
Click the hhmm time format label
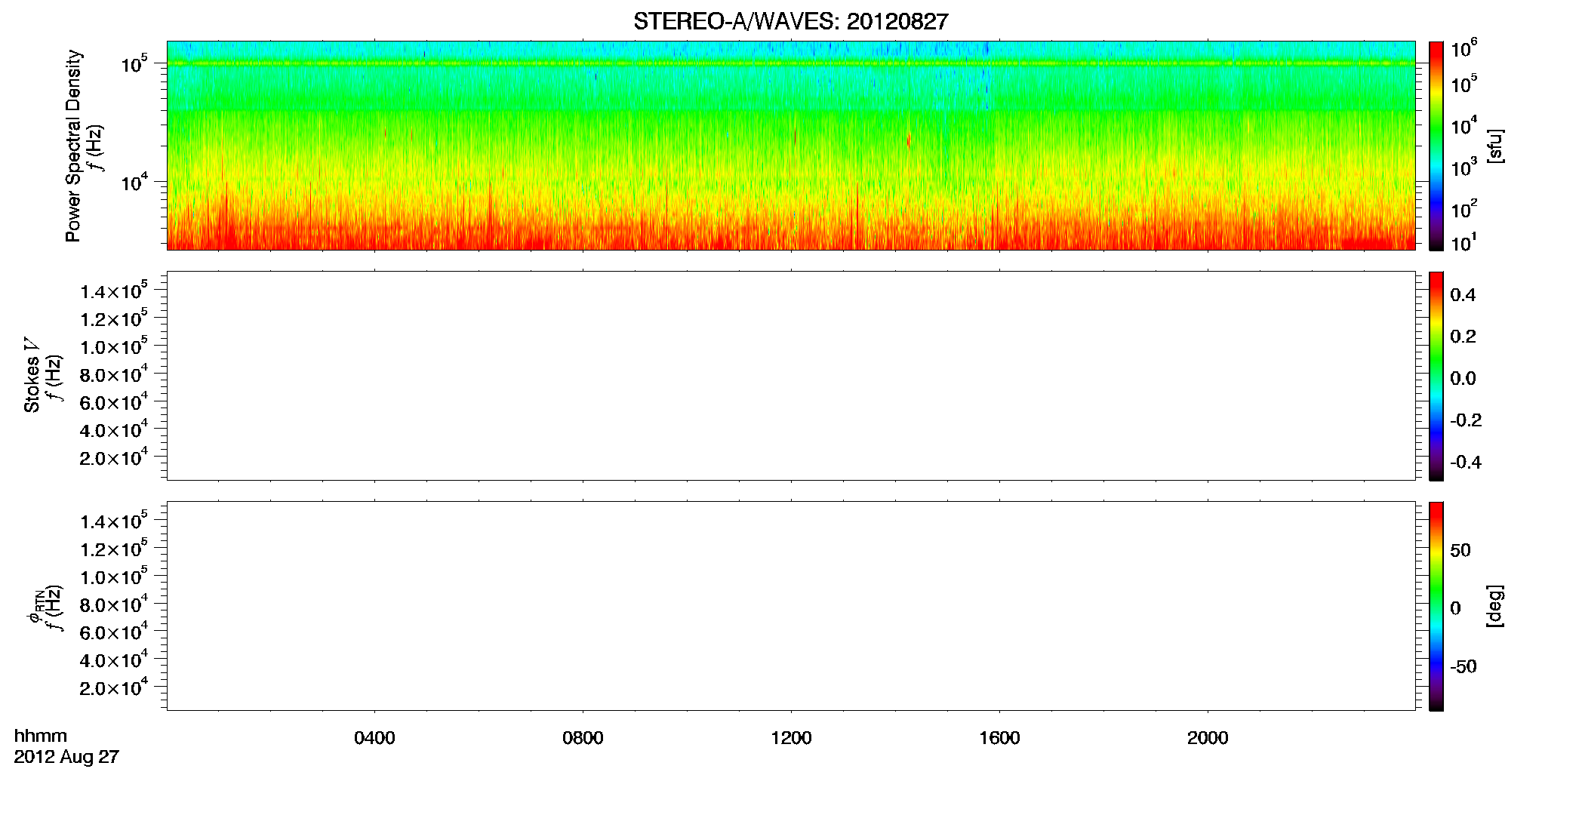(x=41, y=736)
